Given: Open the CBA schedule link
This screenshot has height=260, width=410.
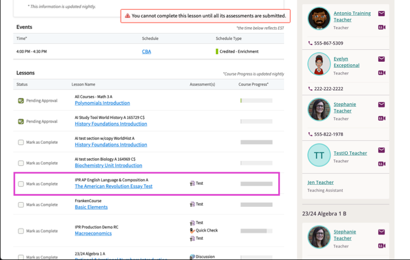Looking at the screenshot, I should tap(147, 51).
